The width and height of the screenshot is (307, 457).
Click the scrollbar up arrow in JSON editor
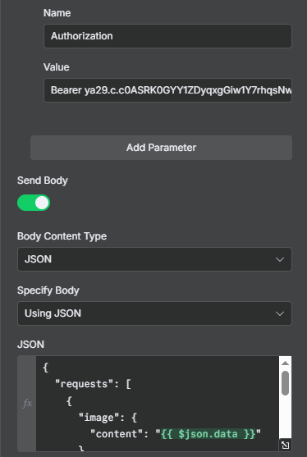[285, 363]
